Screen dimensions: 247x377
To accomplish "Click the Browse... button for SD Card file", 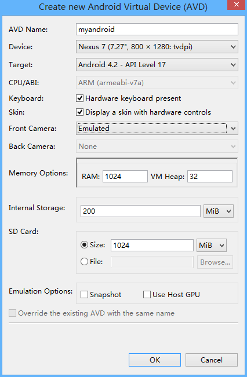I will pos(215,262).
